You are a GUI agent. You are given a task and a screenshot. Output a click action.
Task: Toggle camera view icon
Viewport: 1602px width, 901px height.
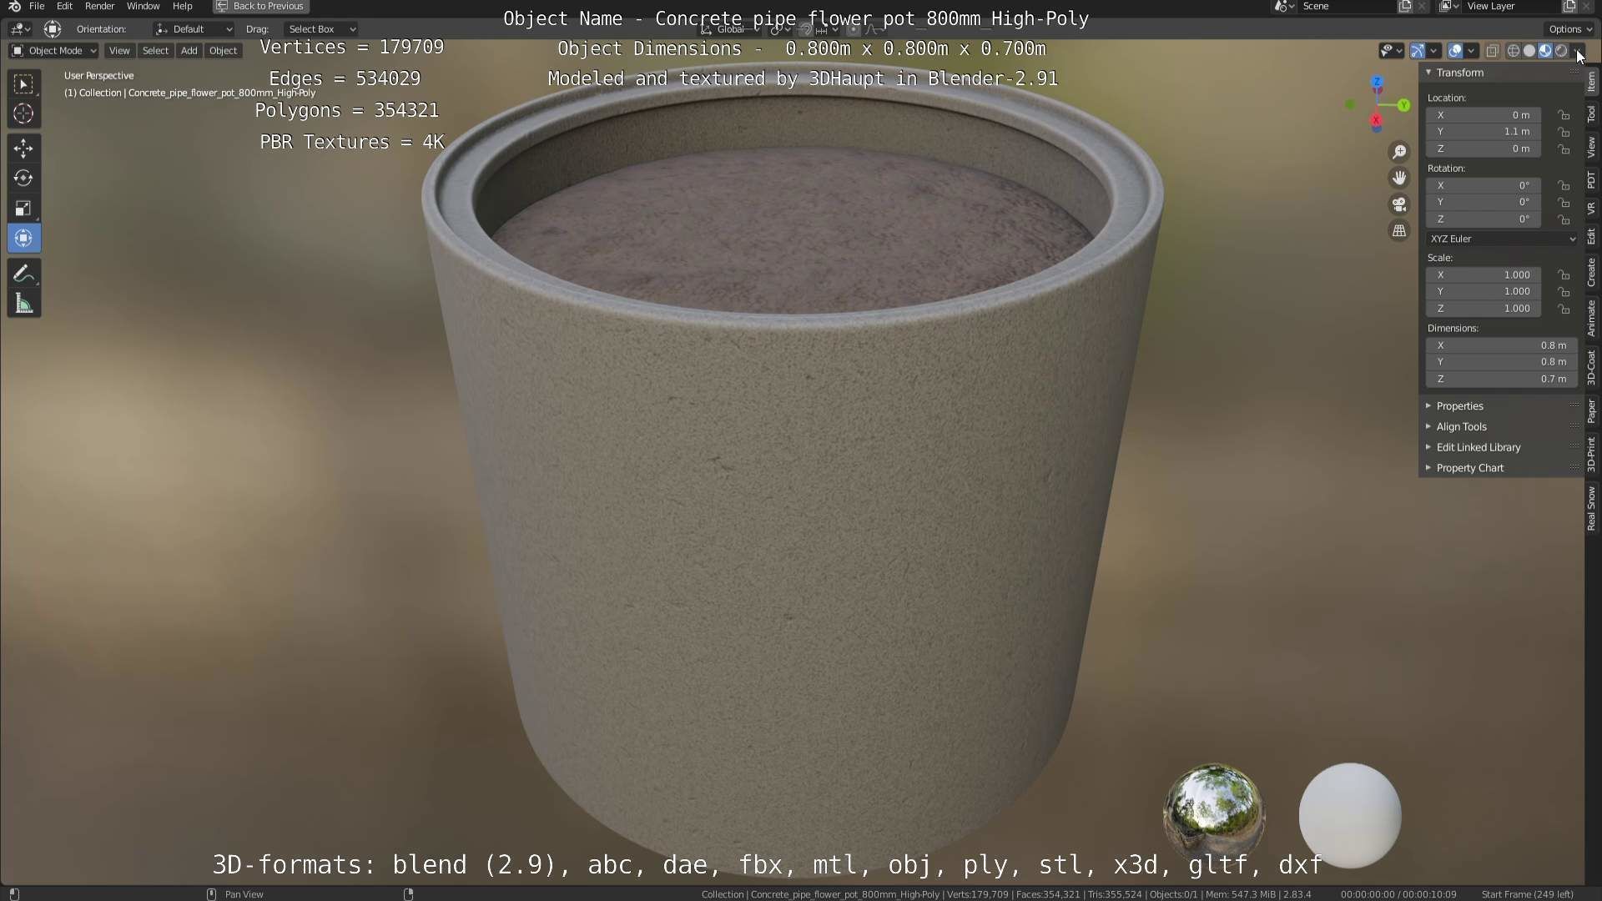click(1399, 204)
